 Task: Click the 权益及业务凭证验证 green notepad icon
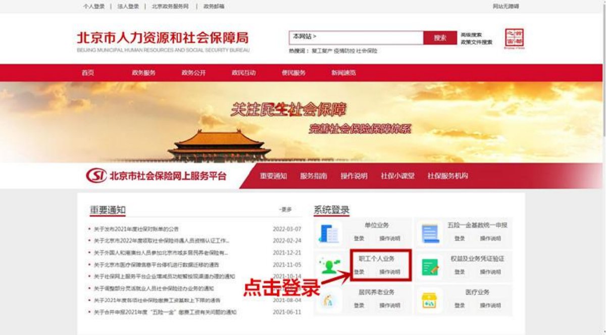click(430, 266)
